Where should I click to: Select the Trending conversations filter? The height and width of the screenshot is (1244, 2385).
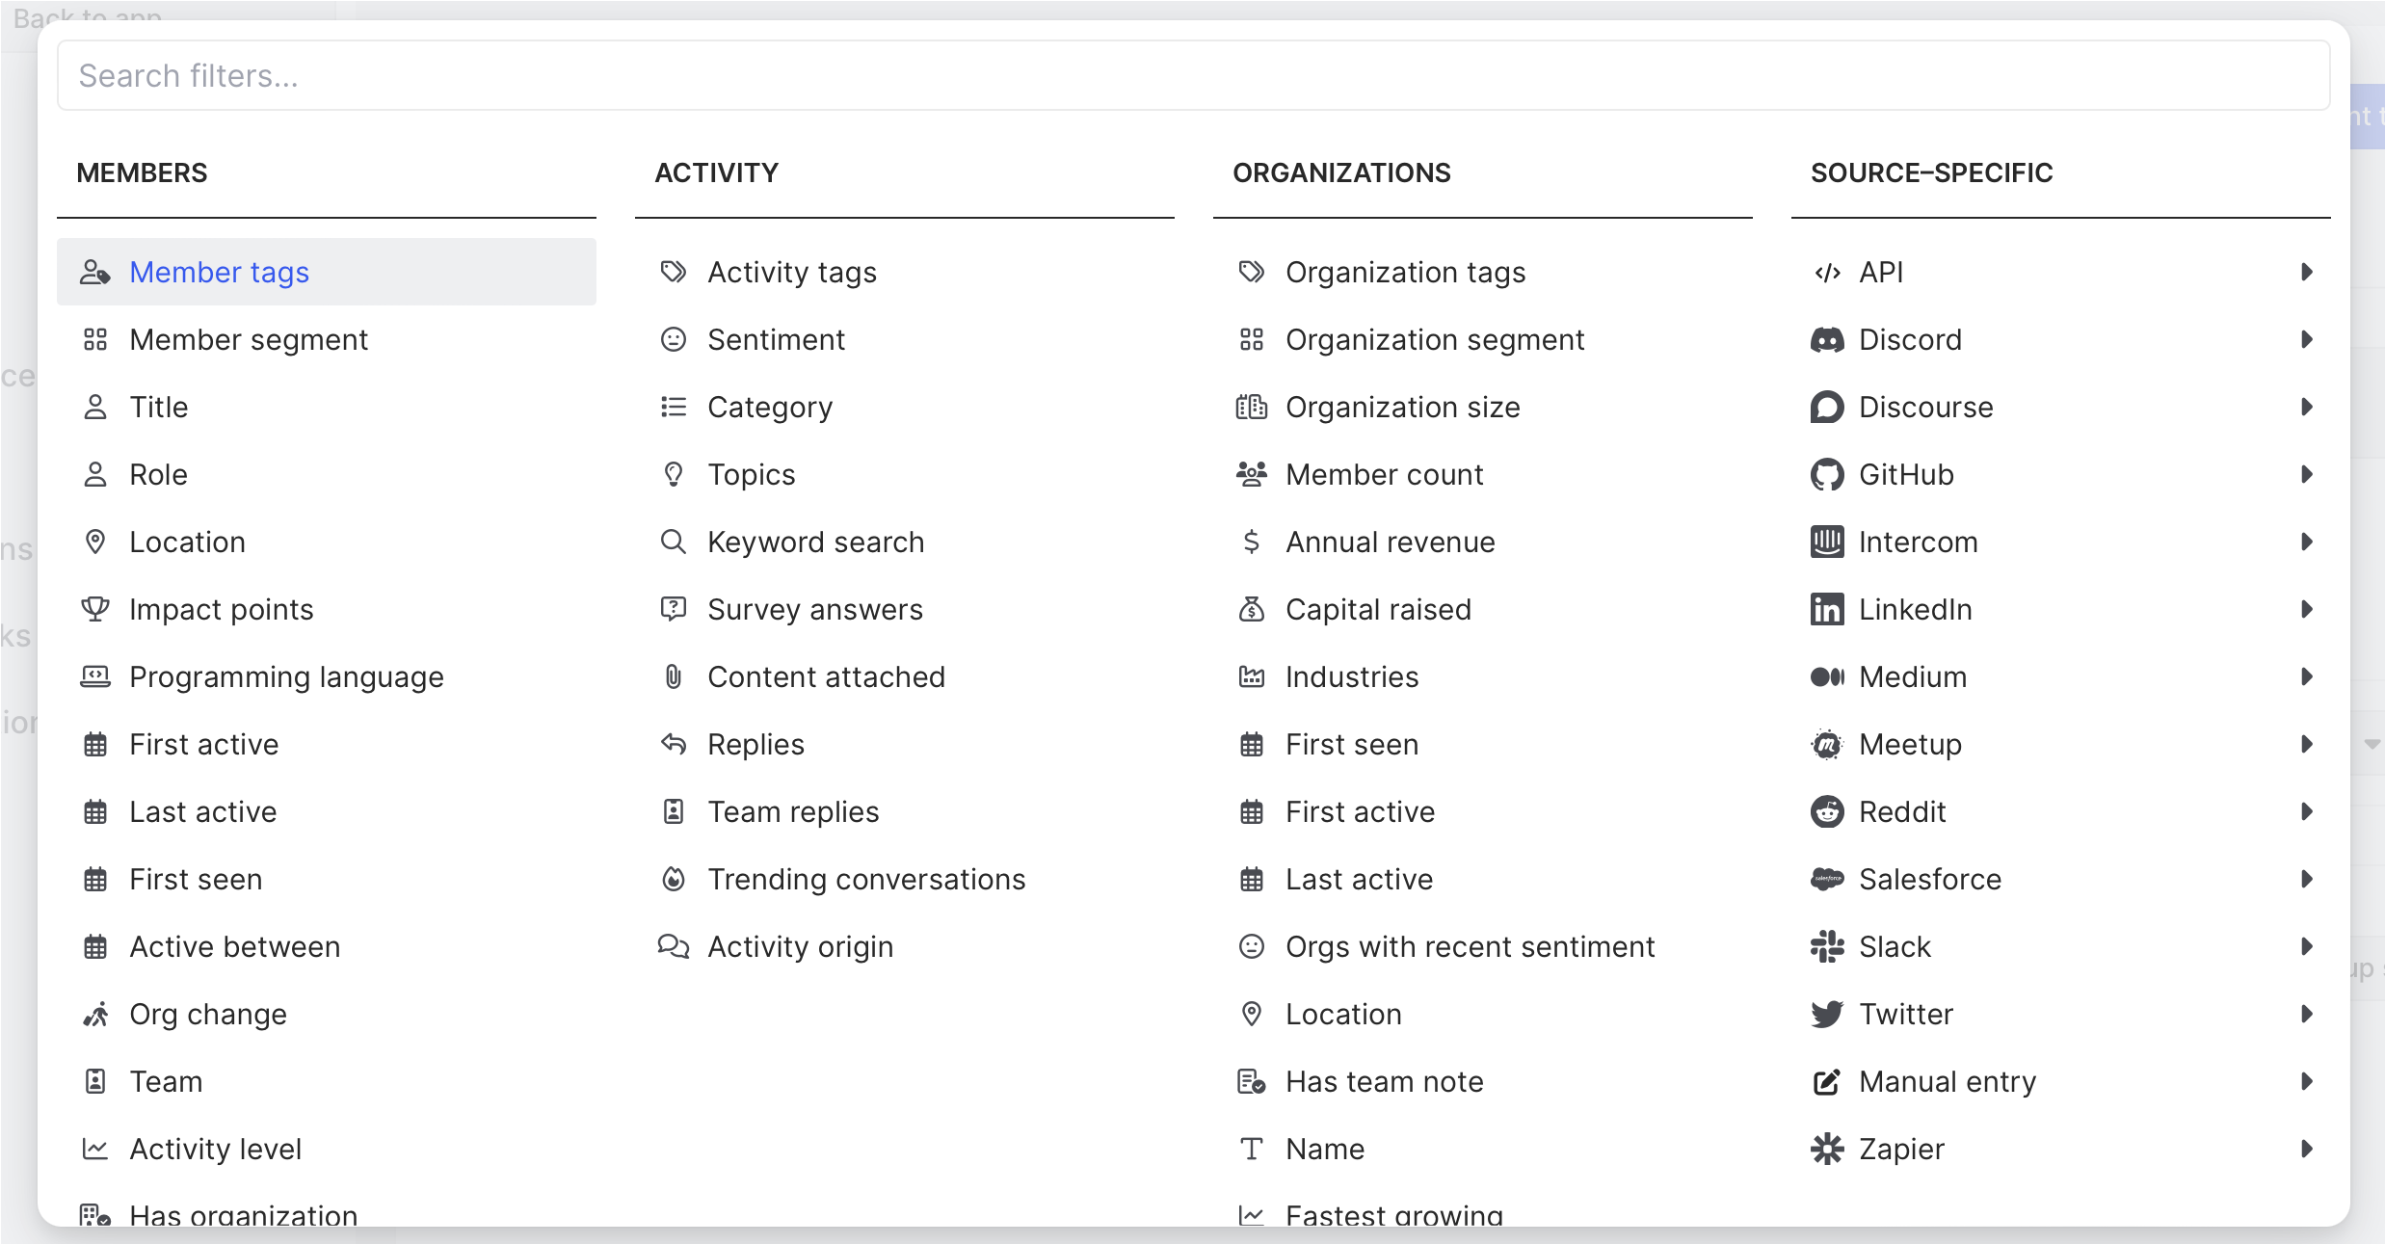[865, 880]
